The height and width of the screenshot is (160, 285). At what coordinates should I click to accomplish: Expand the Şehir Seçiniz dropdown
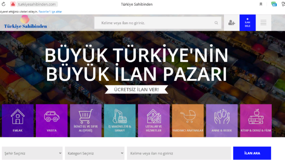[x=32, y=153]
